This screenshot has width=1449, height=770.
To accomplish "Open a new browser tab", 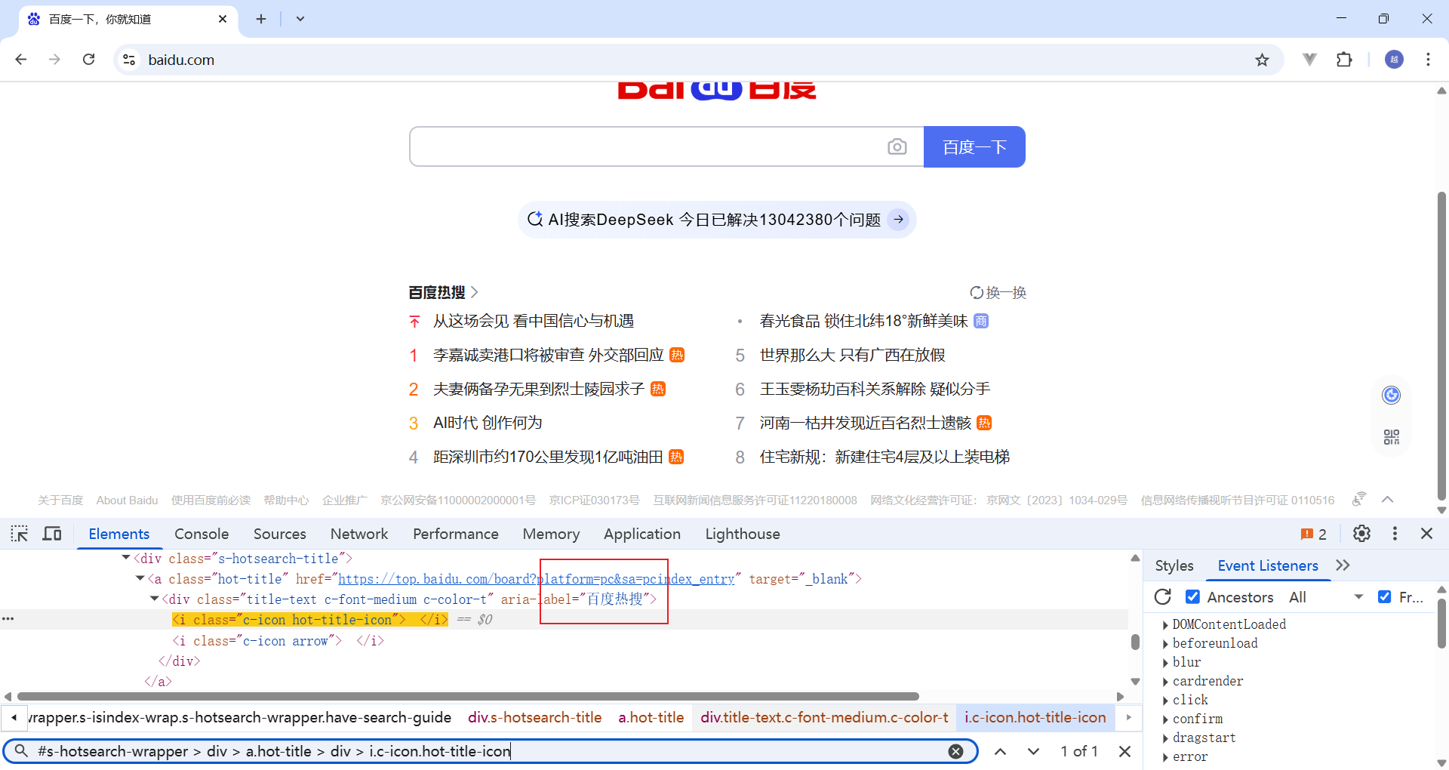I will point(261,19).
